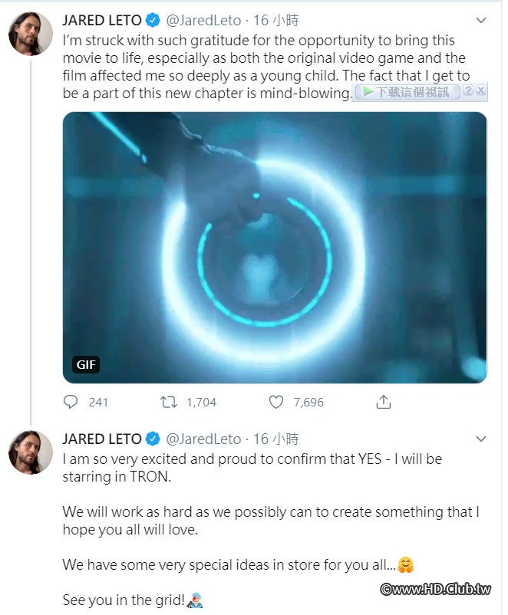Click the 16-hour timestamp on first tweet
The width and height of the screenshot is (508, 615).
coord(275,21)
